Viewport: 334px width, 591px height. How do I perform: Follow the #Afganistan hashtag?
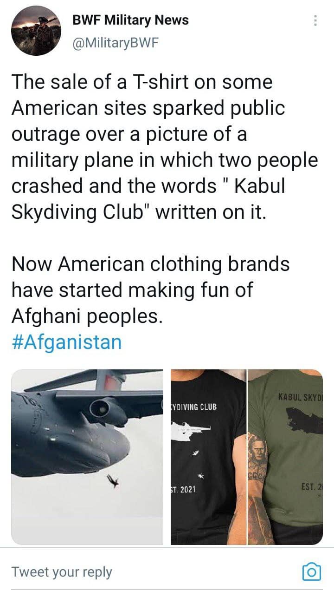66,342
